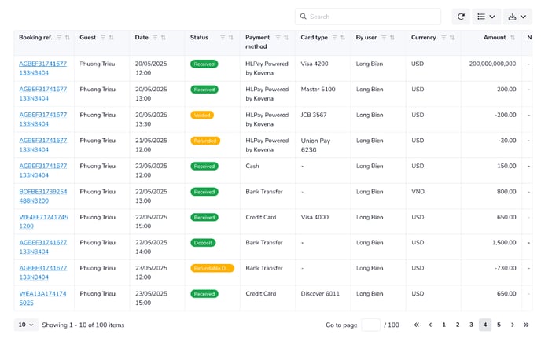Go to page 5
The height and width of the screenshot is (338, 541).
499,325
